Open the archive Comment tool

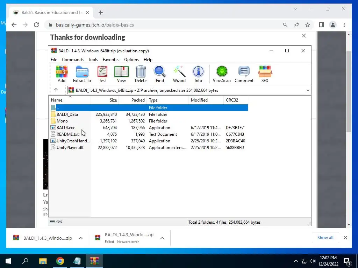pyautogui.click(x=244, y=74)
